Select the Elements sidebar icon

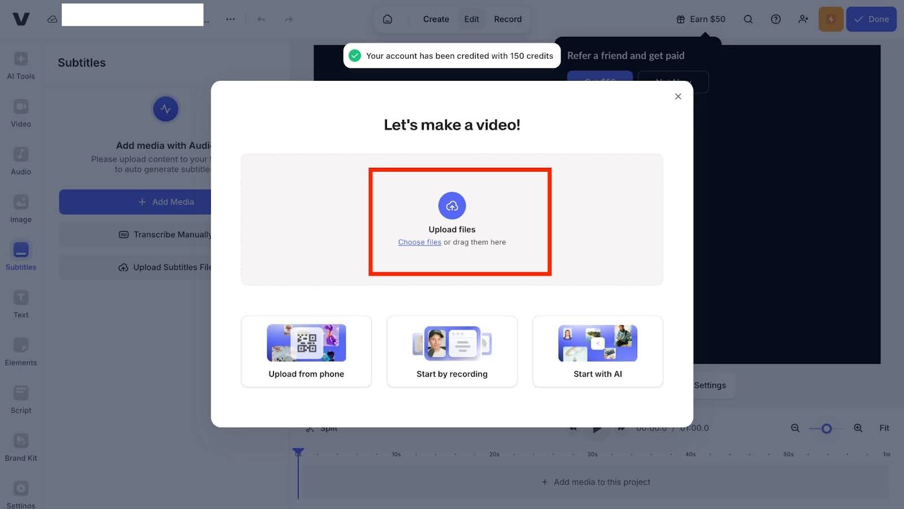21,352
